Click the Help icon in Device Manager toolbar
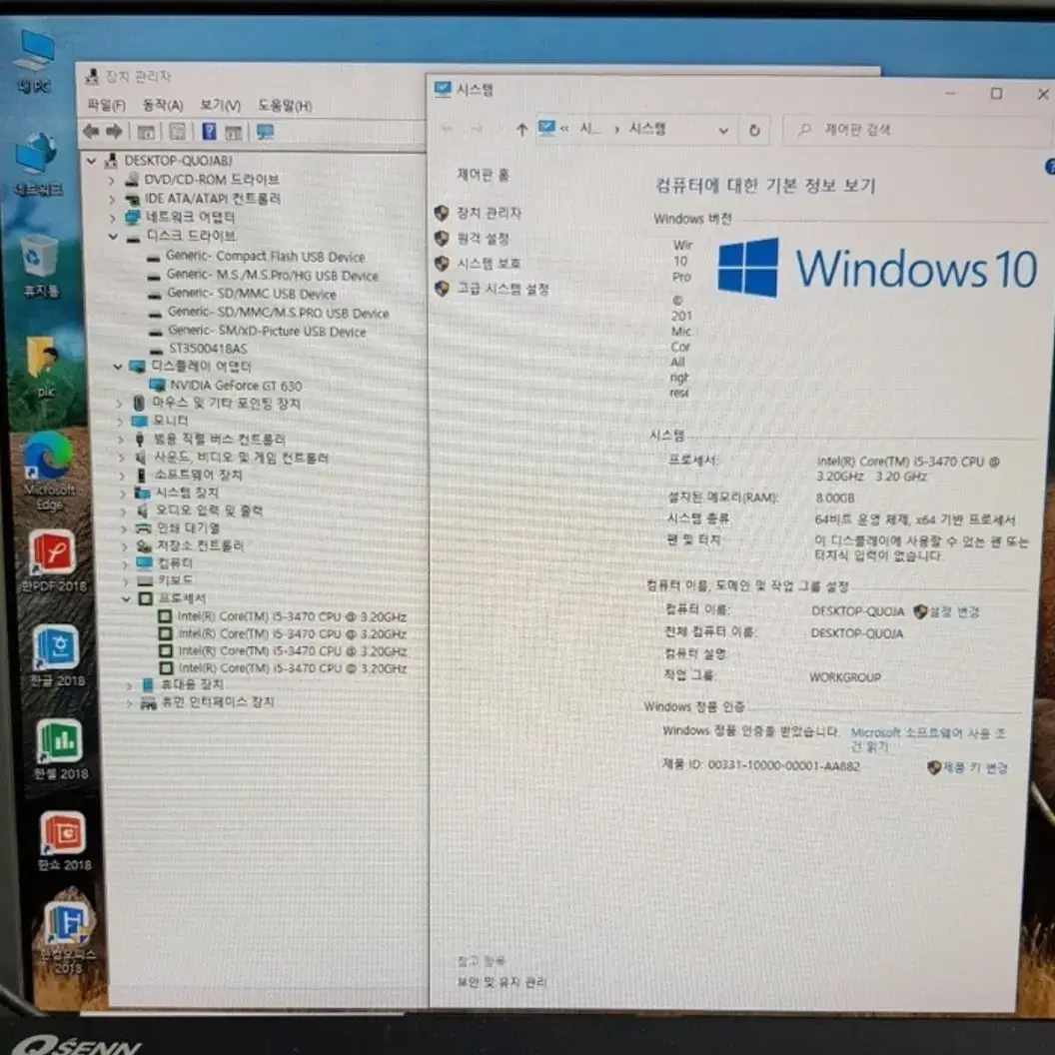Screen dimensions: 1055x1055 coord(209,131)
